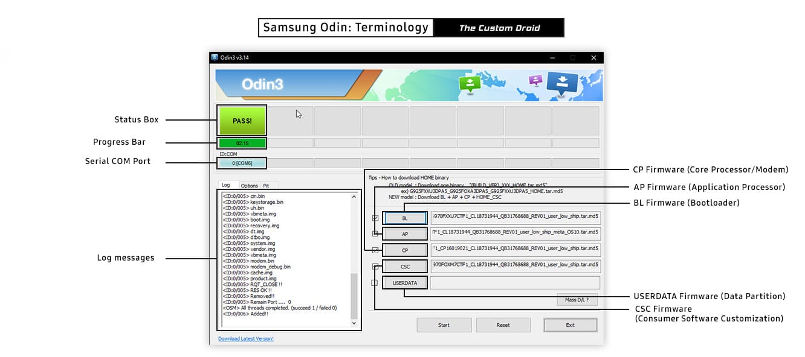Open the Download Latest Version link
The image size is (805, 357).
pyautogui.click(x=245, y=339)
